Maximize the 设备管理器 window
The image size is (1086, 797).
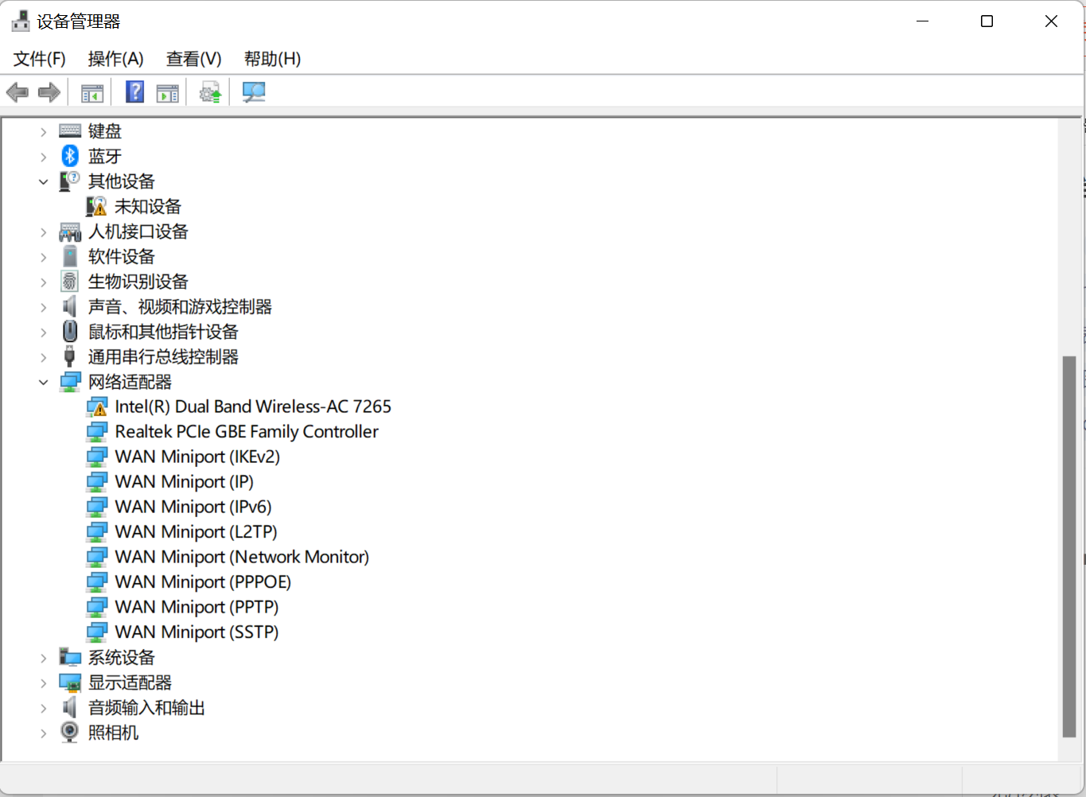tap(987, 21)
